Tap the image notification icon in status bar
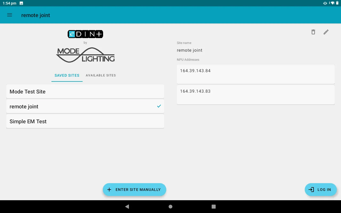Screen dimensions: 341x213 click(21, 3)
